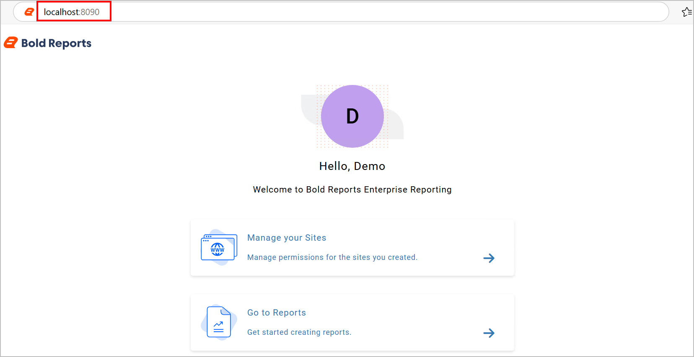
Task: Click the Bold Reports favicon in address bar
Action: [29, 12]
